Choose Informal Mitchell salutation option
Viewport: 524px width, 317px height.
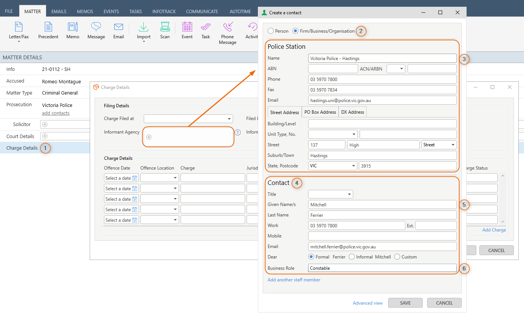(x=352, y=257)
